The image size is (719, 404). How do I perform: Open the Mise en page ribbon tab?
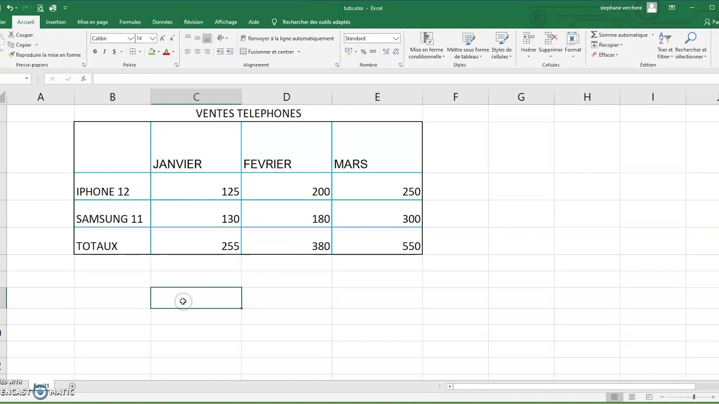(93, 22)
